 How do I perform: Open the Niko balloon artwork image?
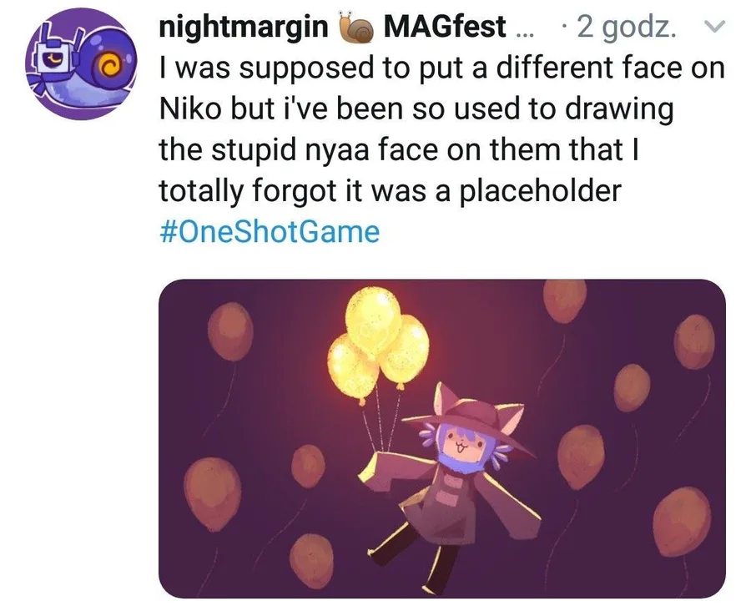441,438
